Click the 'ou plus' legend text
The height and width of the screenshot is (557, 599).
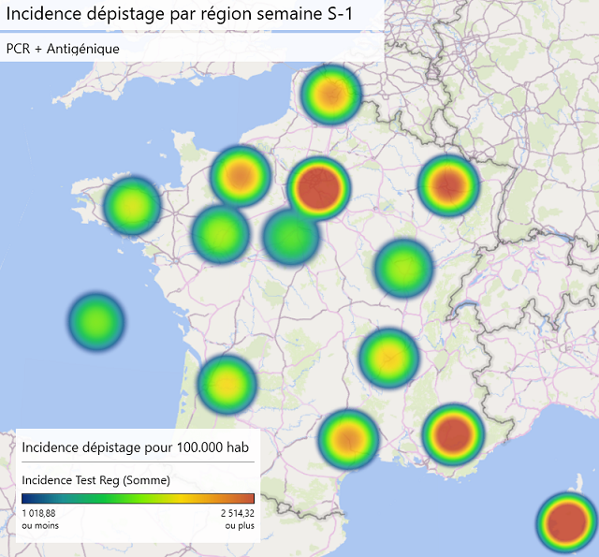pos(240,526)
